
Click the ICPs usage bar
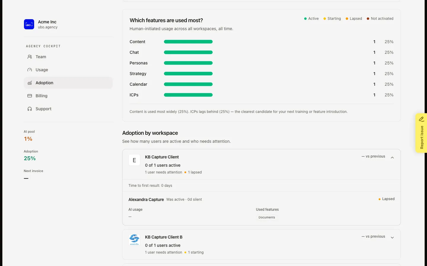coord(188,95)
